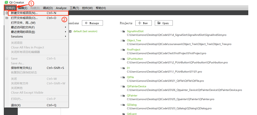Open the 调试(D) menu
Image resolution: width=257 pixels, height=115 pixels.
pyautogui.click(x=48, y=8)
